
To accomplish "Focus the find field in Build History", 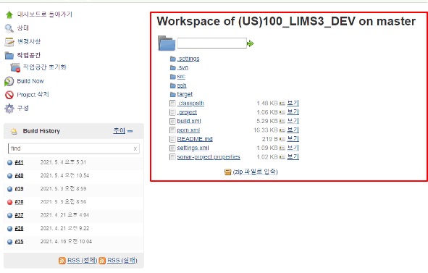I will coord(74,148).
